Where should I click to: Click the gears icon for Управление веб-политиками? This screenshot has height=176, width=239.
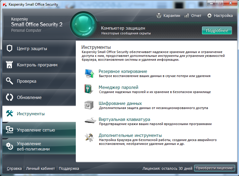coord(10,146)
